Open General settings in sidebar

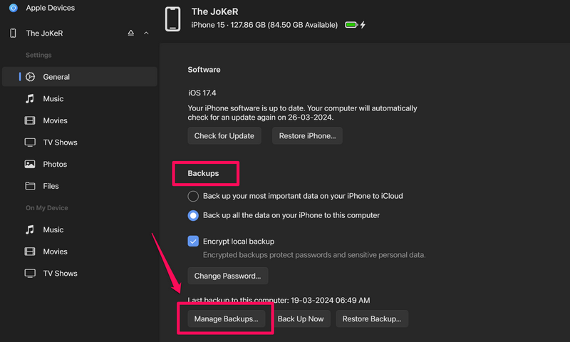click(x=57, y=77)
